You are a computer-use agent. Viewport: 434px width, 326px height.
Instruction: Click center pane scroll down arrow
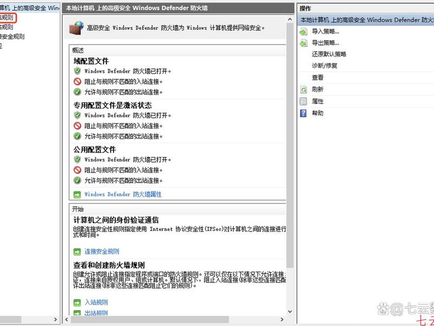[x=290, y=311]
